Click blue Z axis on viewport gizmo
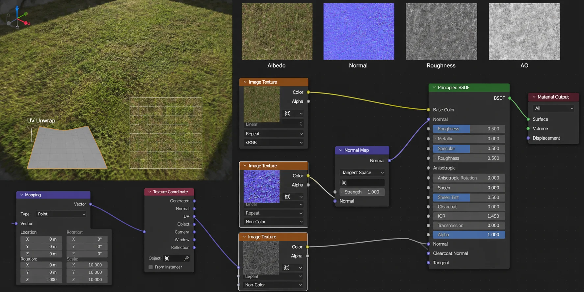 click(17, 8)
